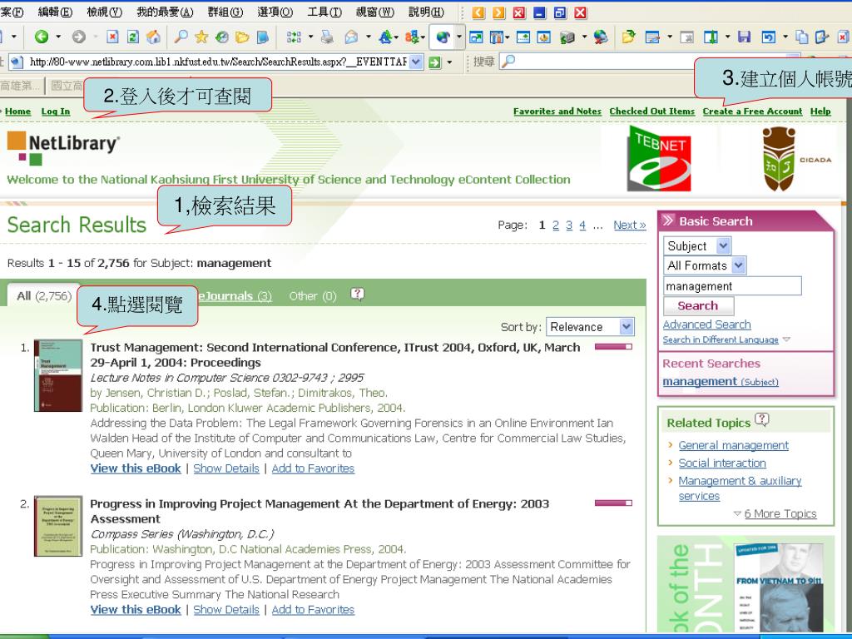This screenshot has height=639, width=852.
Task: Click the NetLibrary logo
Action: [63, 148]
